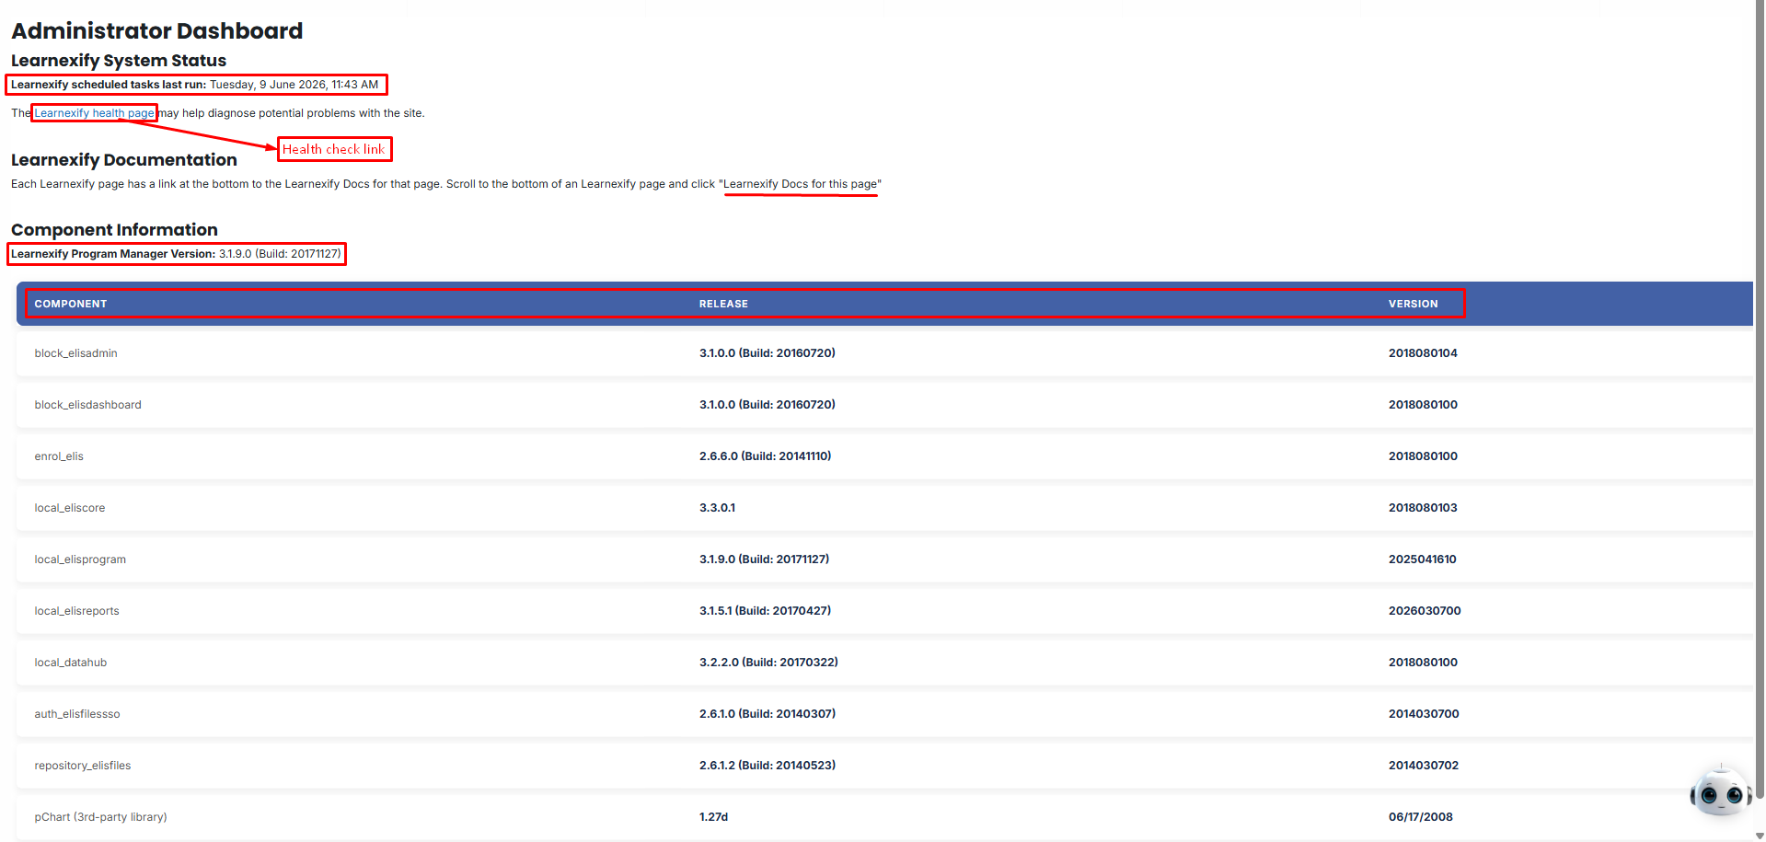Click the RELEASE column header

click(723, 304)
